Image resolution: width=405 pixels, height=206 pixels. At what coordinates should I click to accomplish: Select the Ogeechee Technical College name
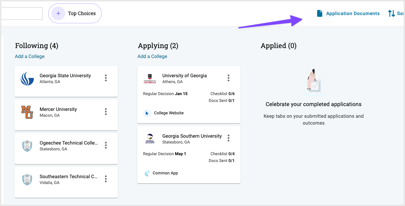[x=69, y=143]
